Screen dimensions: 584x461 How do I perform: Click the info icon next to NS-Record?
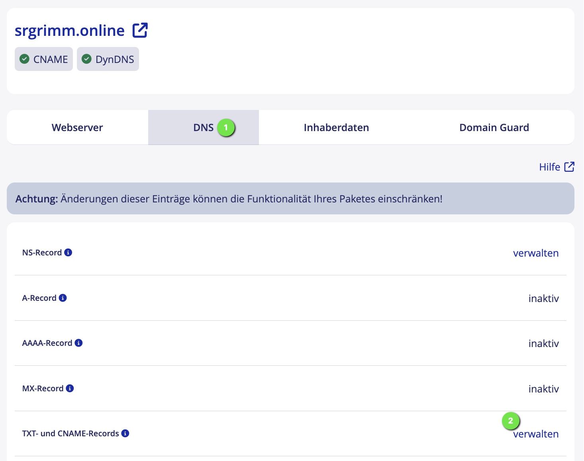click(68, 253)
